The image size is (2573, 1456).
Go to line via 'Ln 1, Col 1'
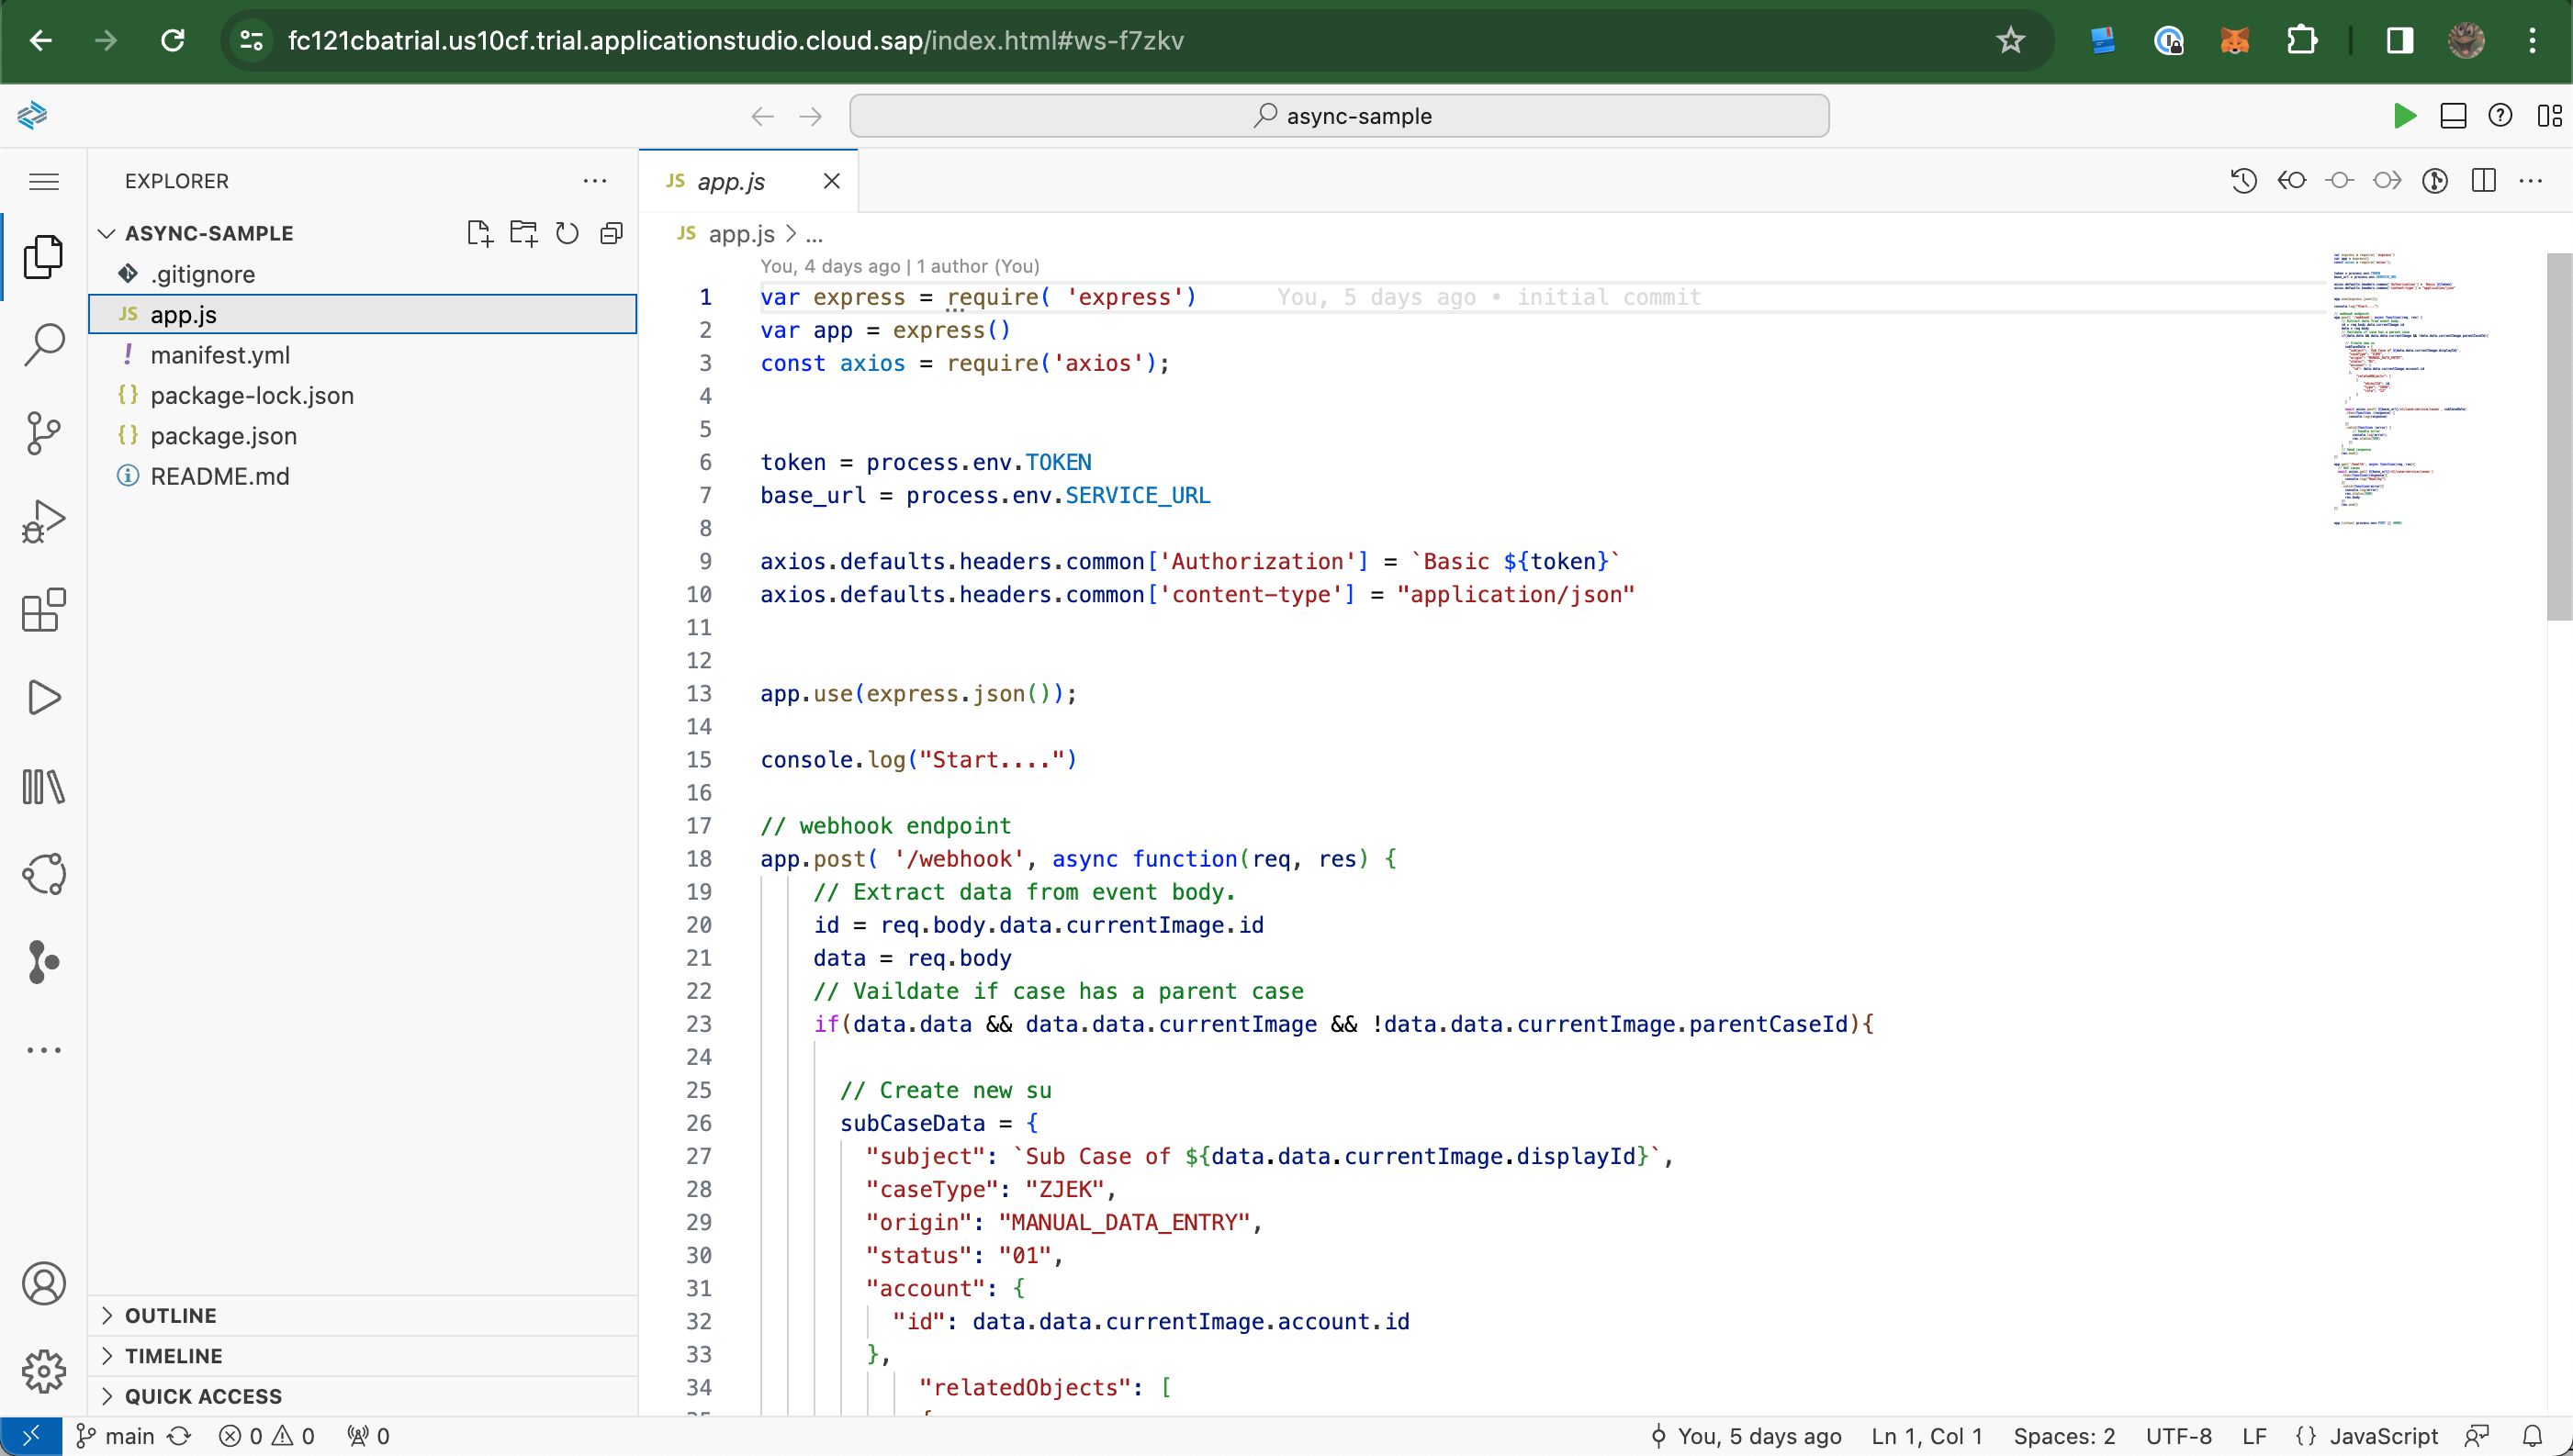(x=1926, y=1436)
